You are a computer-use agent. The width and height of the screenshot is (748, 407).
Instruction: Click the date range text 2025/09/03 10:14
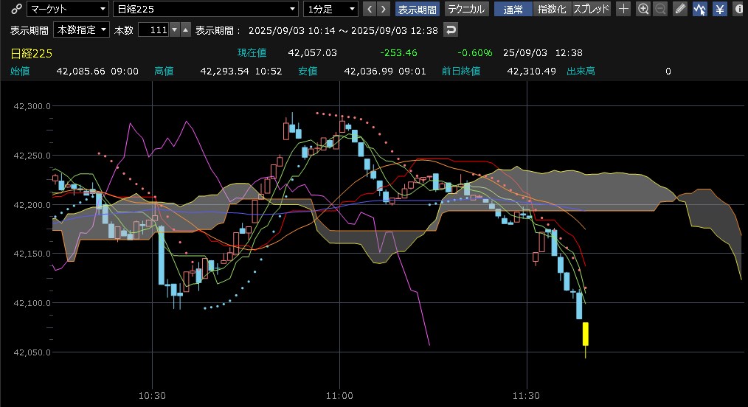(x=292, y=30)
